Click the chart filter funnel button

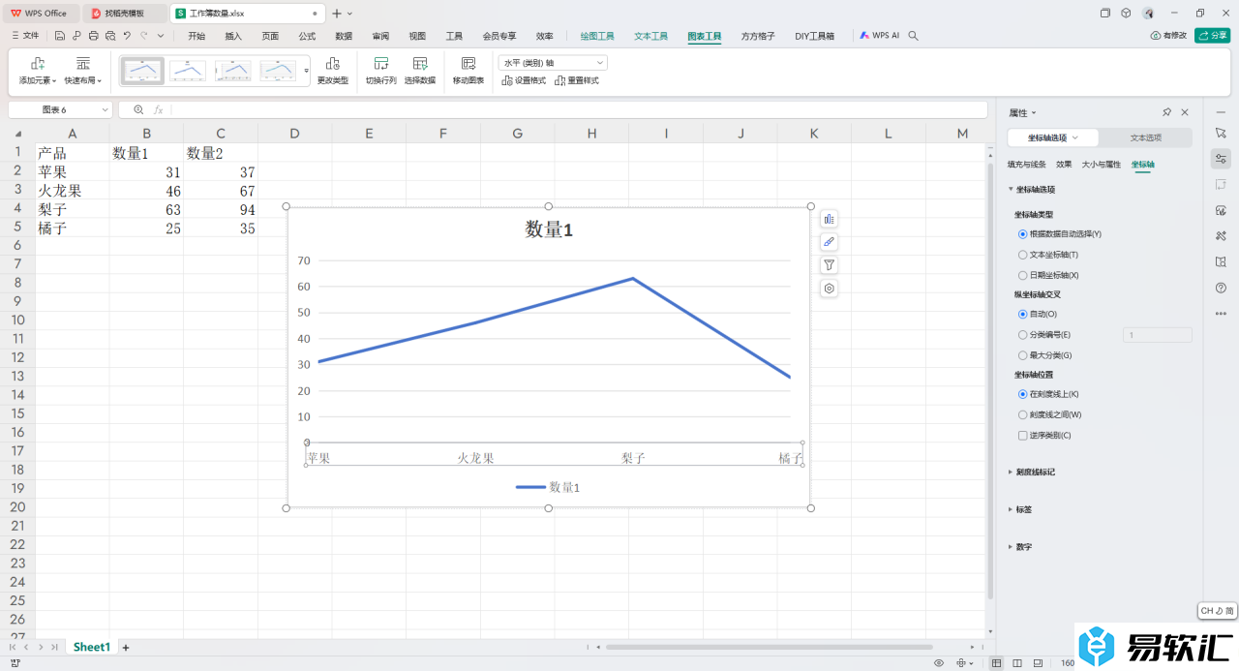point(829,265)
